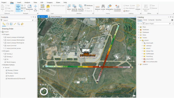Expand the Maps node in Catalog
This screenshot has width=174, height=98.
[x=139, y=27]
